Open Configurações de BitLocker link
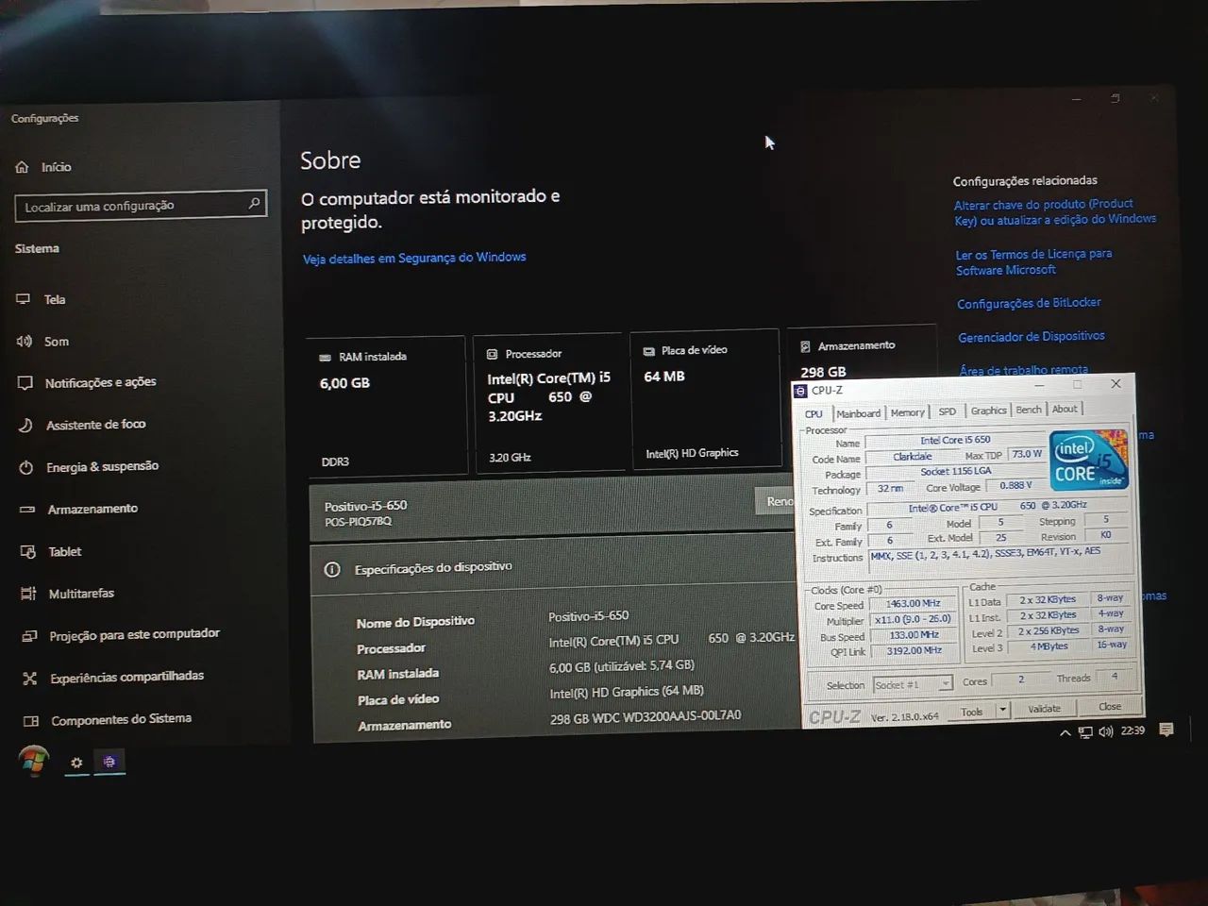 [x=1029, y=303]
